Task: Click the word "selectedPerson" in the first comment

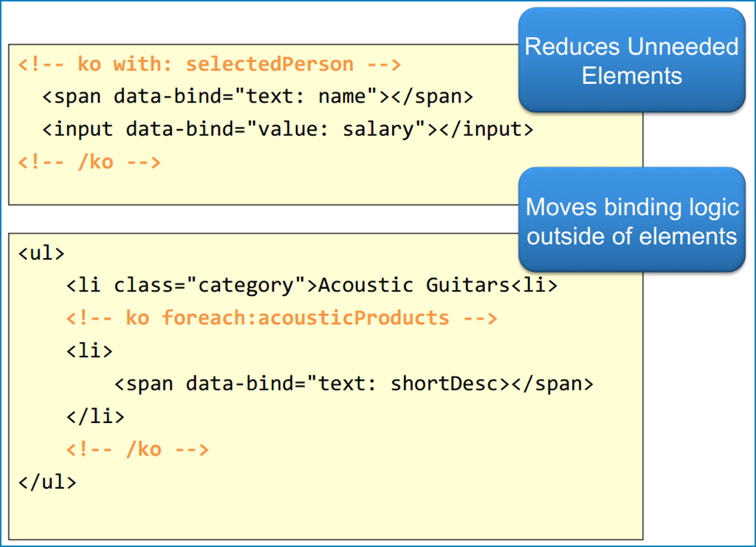Action: (269, 64)
